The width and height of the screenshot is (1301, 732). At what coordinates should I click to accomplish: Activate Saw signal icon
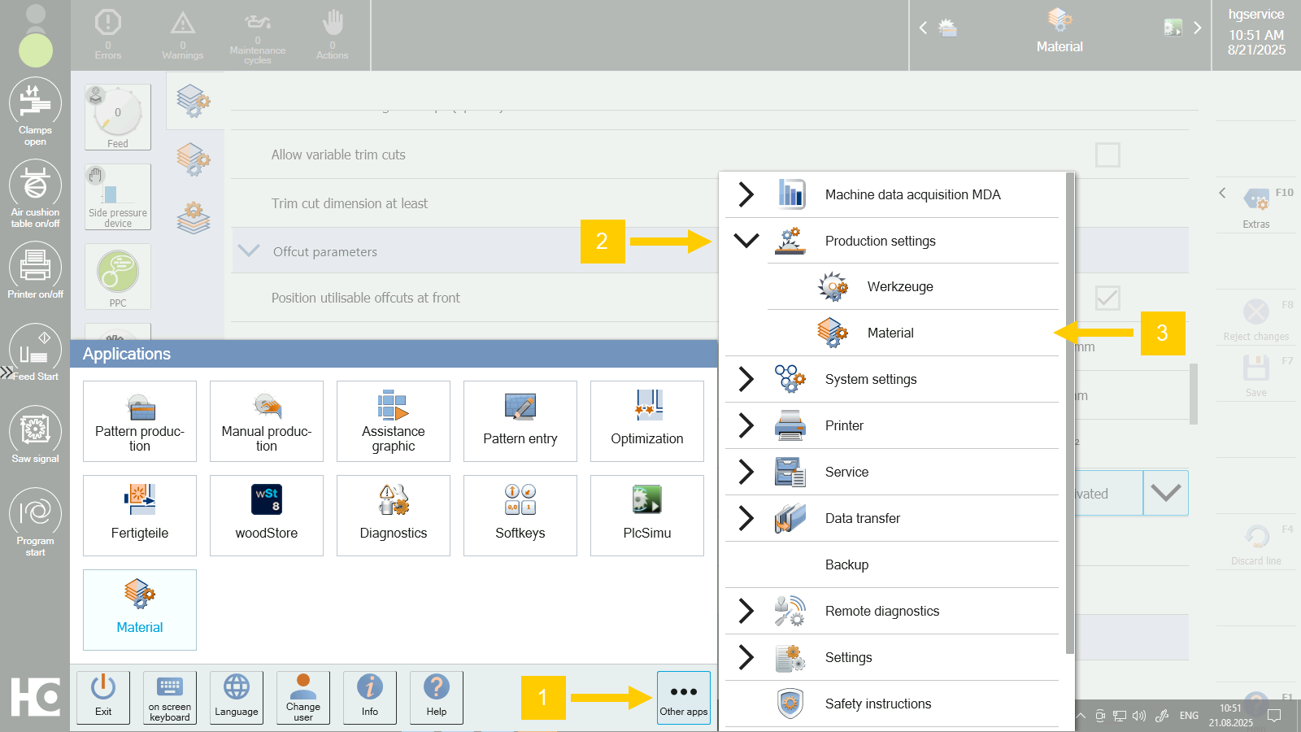35,436
